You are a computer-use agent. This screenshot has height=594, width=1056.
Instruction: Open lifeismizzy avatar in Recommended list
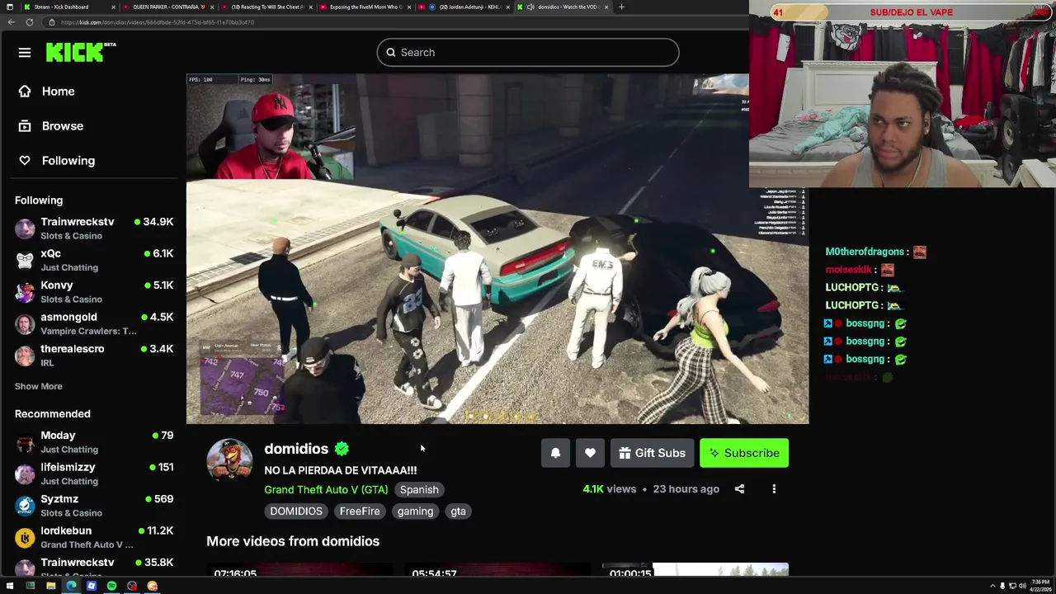pos(25,474)
